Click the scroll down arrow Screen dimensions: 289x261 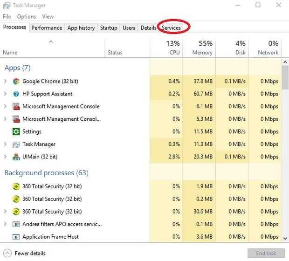[x=285, y=238]
